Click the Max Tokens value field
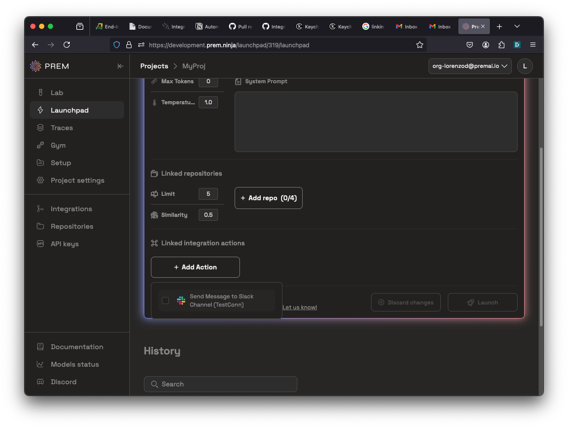The height and width of the screenshot is (428, 568). 208,81
